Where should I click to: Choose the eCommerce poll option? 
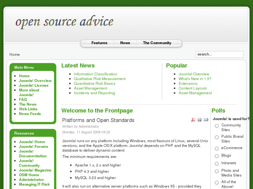(x=217, y=148)
